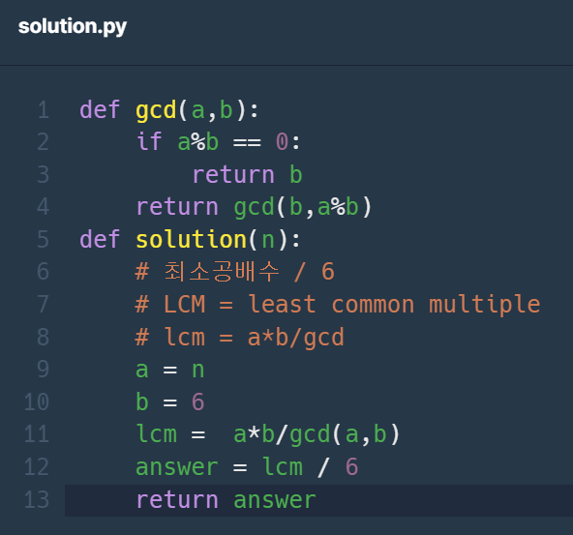Click comment '# lcm = a*b/gcd'
Screen dimensions: 573x535
[240, 337]
